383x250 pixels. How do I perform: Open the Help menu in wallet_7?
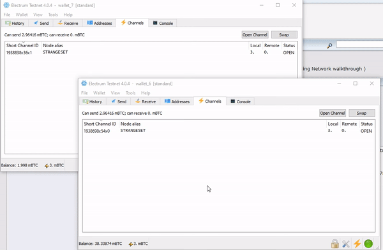pyautogui.click(x=68, y=15)
